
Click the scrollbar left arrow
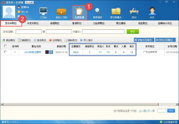[x=2, y=104]
